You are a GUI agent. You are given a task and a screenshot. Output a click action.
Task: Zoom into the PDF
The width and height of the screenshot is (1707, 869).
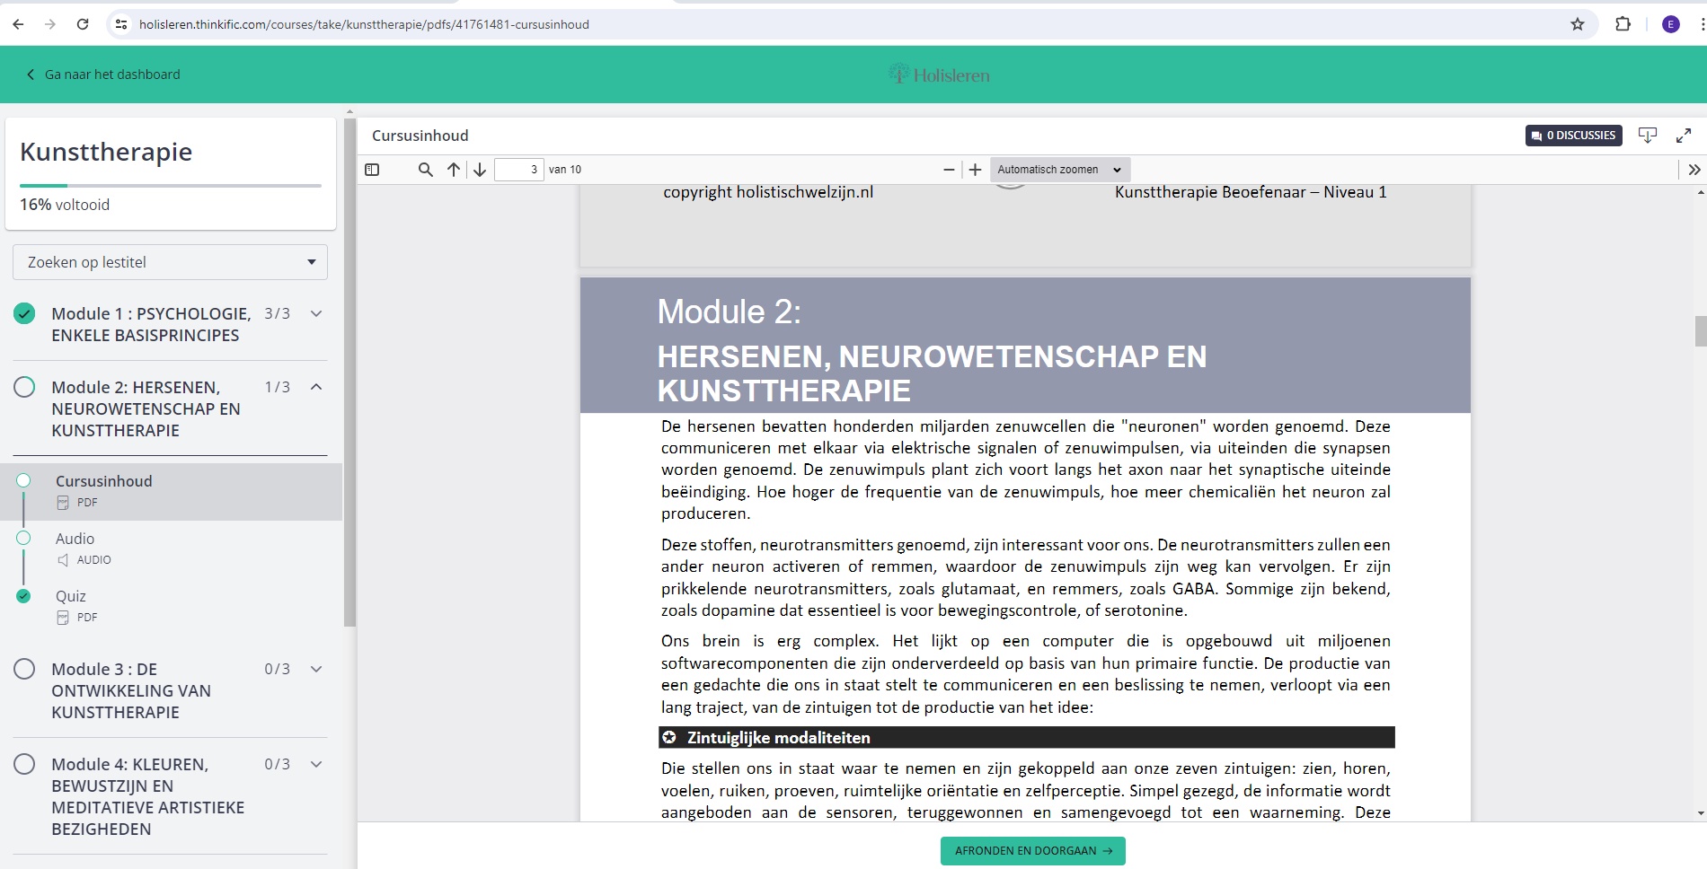click(976, 169)
